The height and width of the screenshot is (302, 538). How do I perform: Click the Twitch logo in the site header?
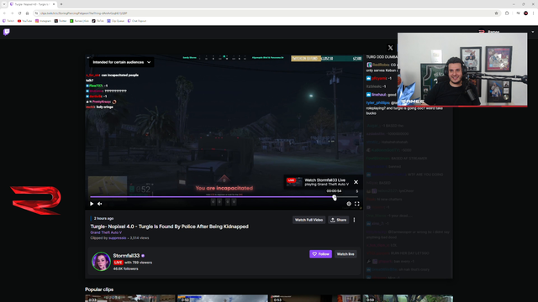[7, 32]
